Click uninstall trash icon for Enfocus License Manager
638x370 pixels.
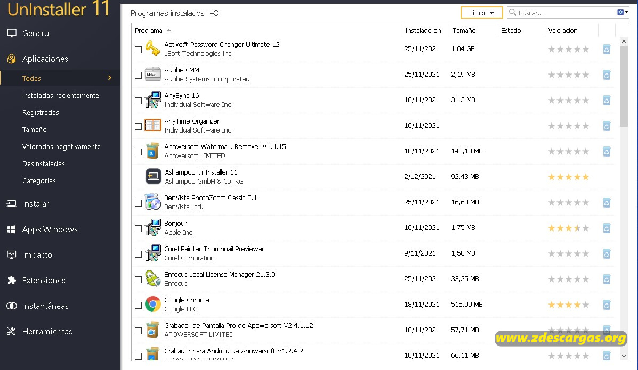point(606,279)
